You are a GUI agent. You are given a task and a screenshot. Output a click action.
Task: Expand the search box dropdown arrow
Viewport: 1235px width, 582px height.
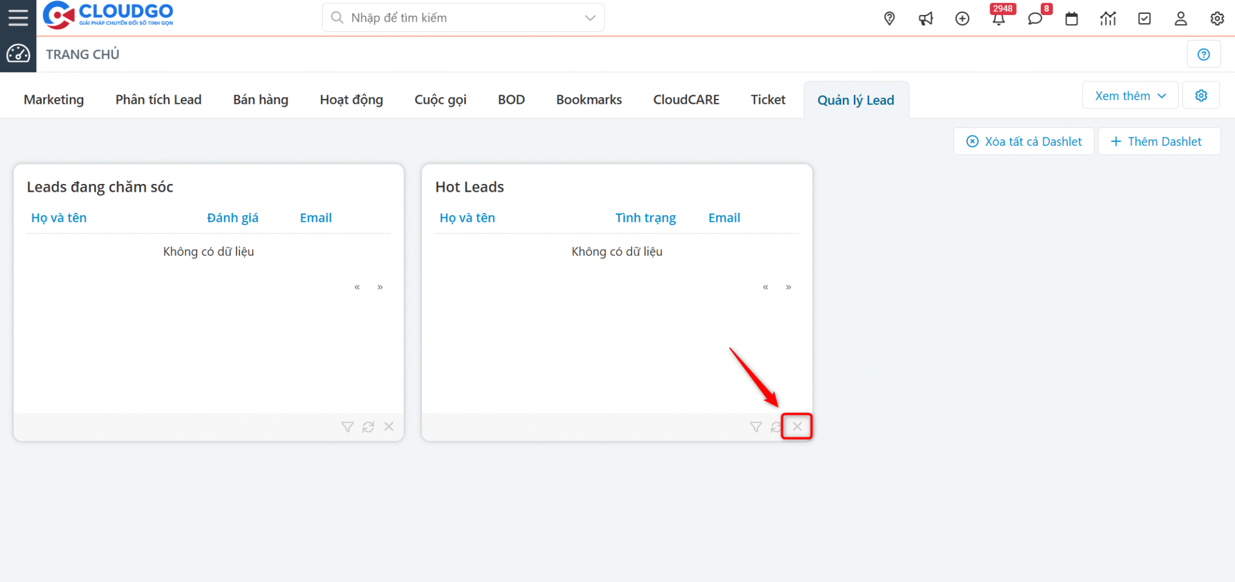[590, 18]
